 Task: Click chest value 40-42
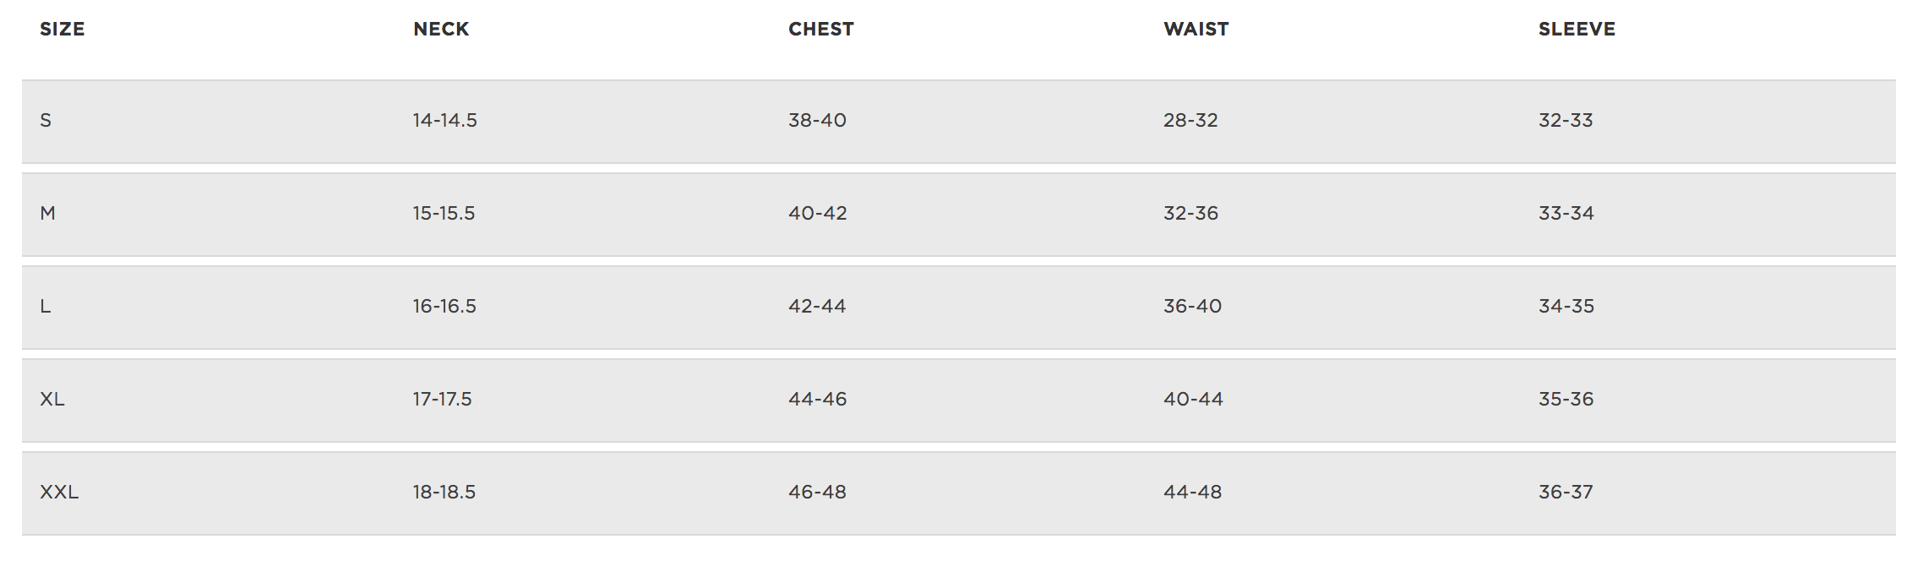point(818,213)
